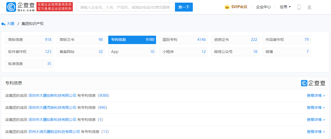Switch to the 国际专利 tab

coord(184,40)
